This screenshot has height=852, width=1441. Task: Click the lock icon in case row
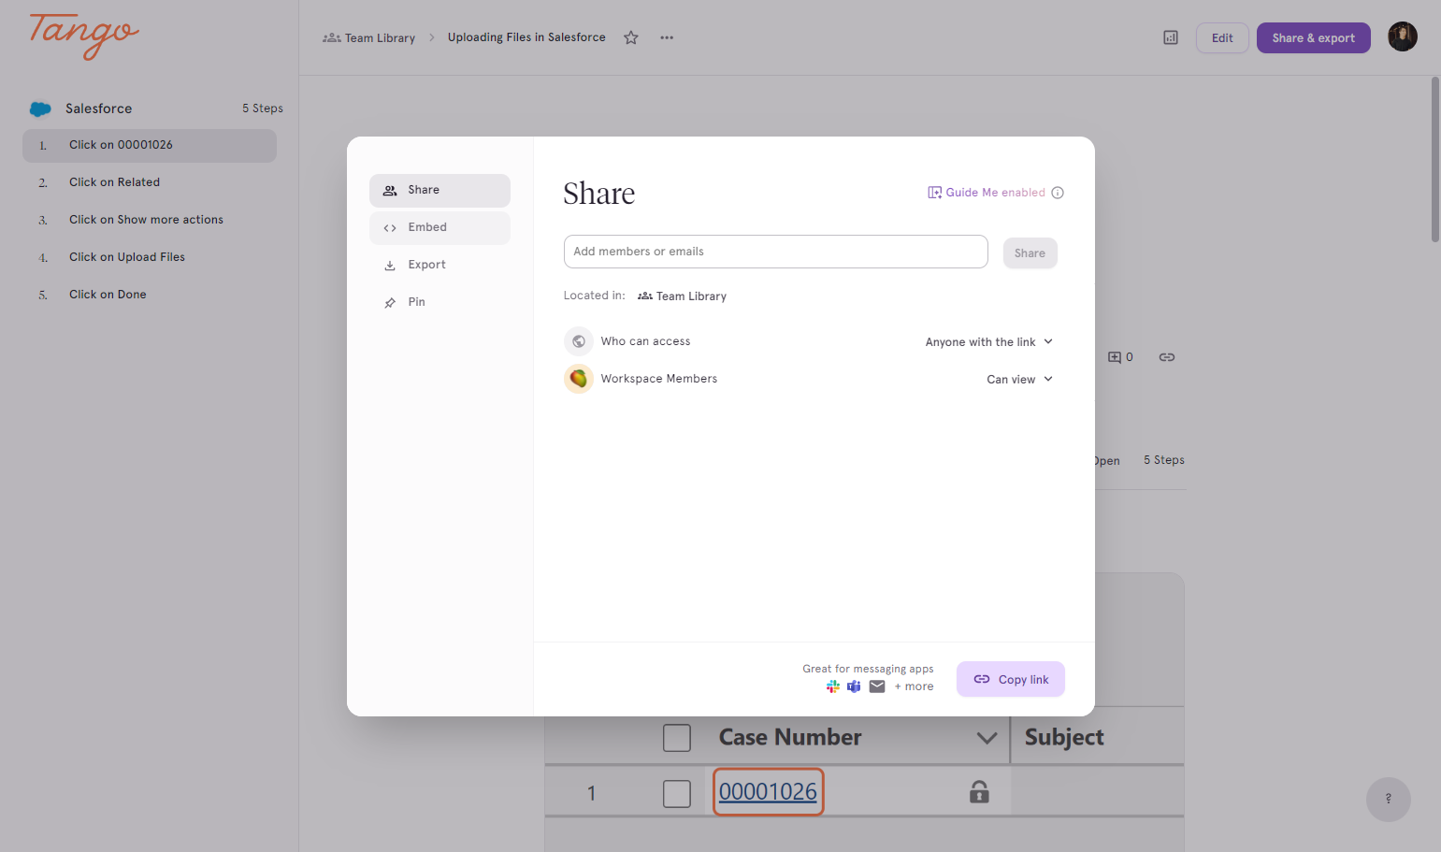tap(979, 792)
